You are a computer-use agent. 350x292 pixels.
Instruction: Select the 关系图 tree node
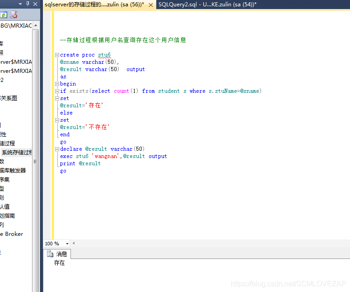(9, 98)
